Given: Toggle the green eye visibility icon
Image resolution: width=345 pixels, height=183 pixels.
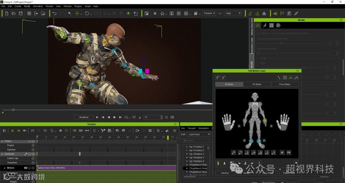Looking at the screenshot, I should (x=128, y=14).
